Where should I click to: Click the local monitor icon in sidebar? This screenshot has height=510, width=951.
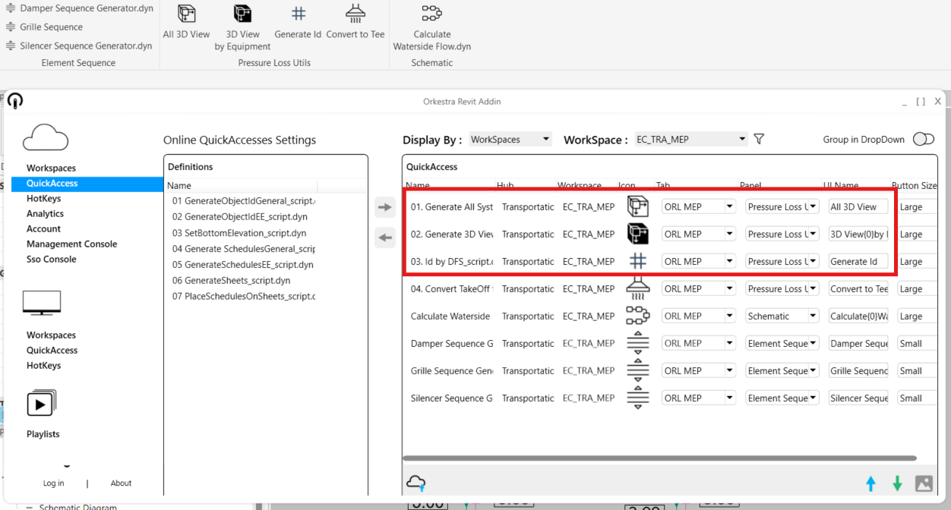(42, 302)
